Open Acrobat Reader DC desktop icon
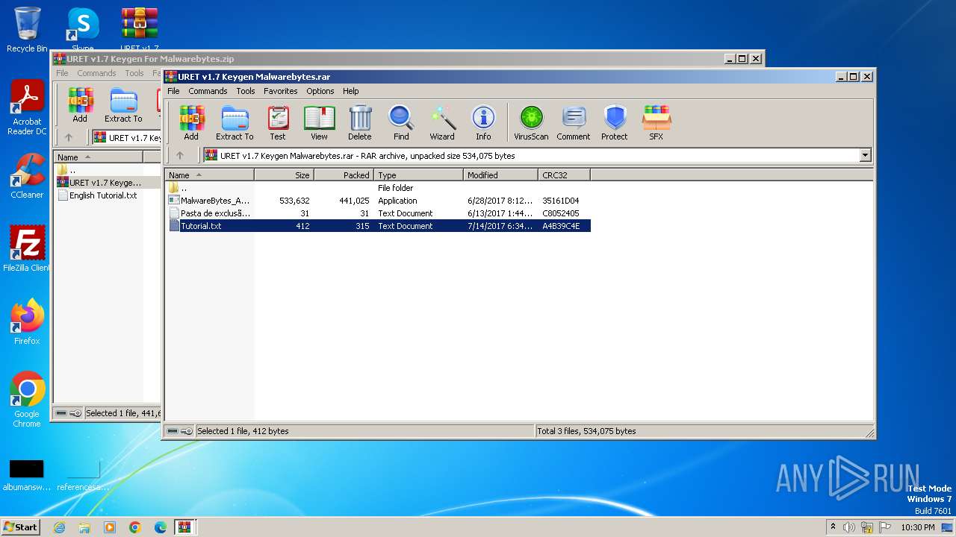 27,108
